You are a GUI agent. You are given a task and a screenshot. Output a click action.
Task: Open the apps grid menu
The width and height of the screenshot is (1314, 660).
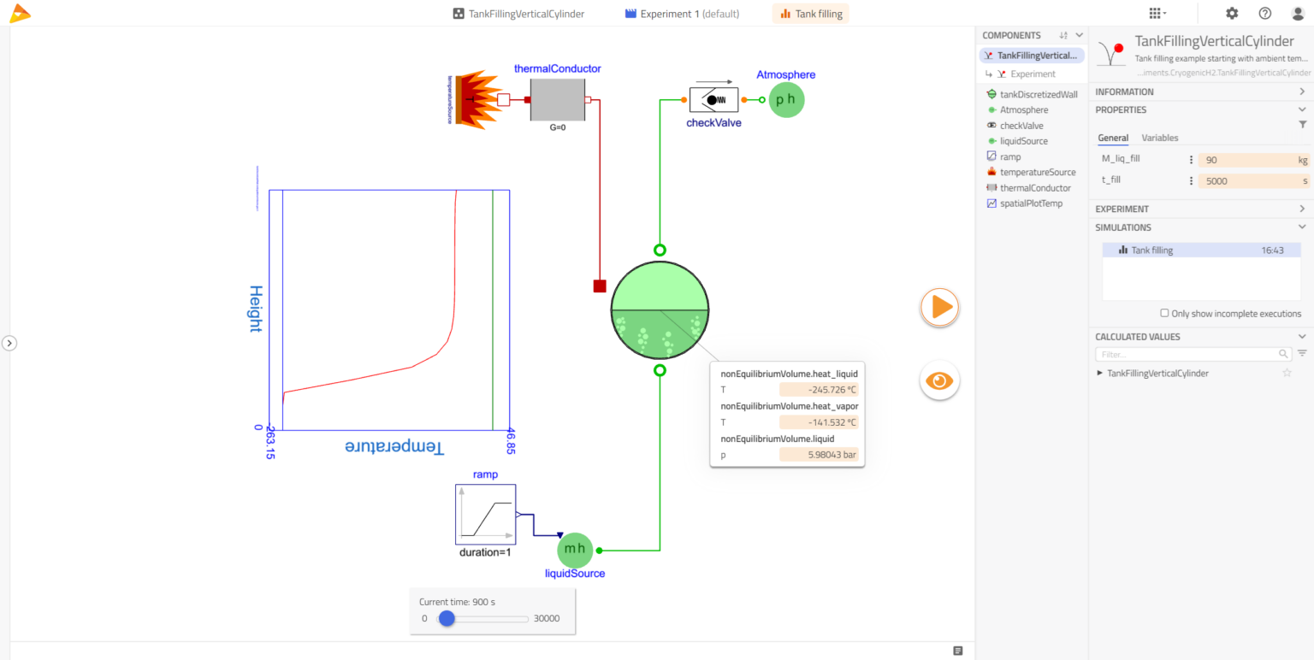(1156, 14)
